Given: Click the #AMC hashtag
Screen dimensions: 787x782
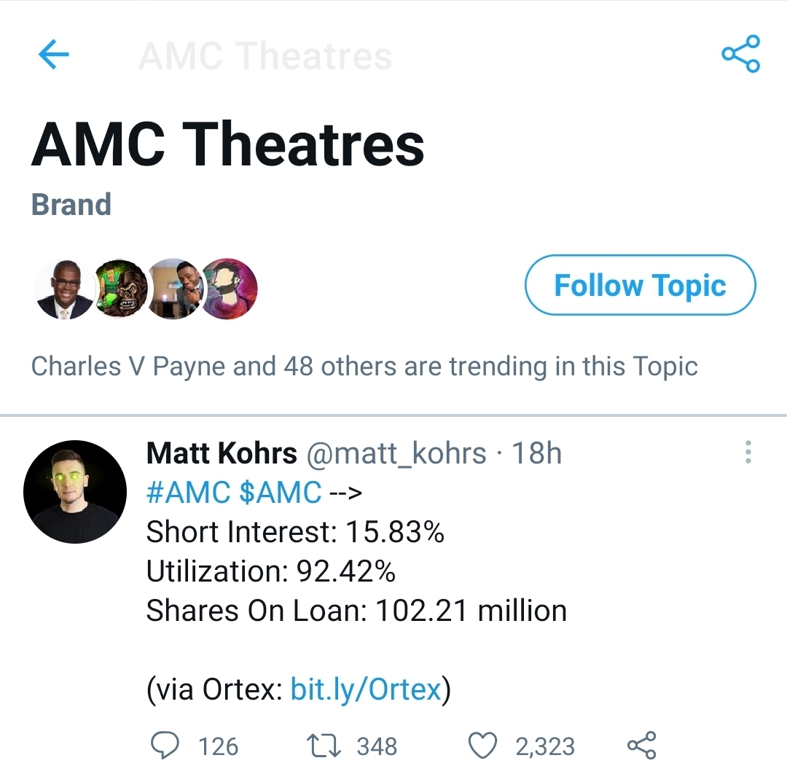Looking at the screenshot, I should pyautogui.click(x=188, y=493).
